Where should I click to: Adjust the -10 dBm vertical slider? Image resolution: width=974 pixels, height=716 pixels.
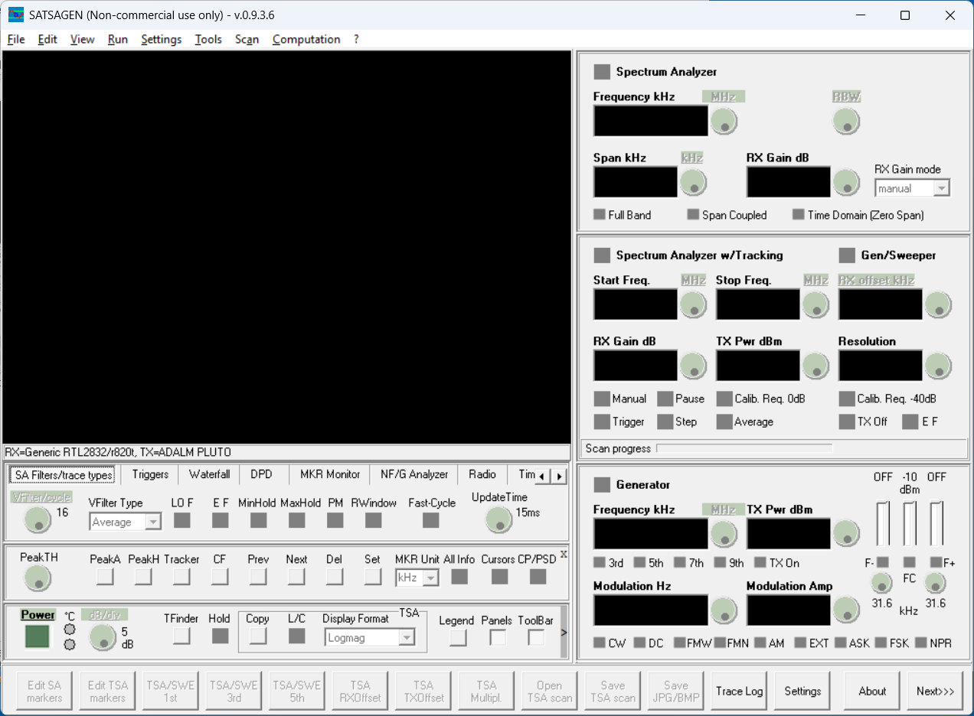pos(910,523)
